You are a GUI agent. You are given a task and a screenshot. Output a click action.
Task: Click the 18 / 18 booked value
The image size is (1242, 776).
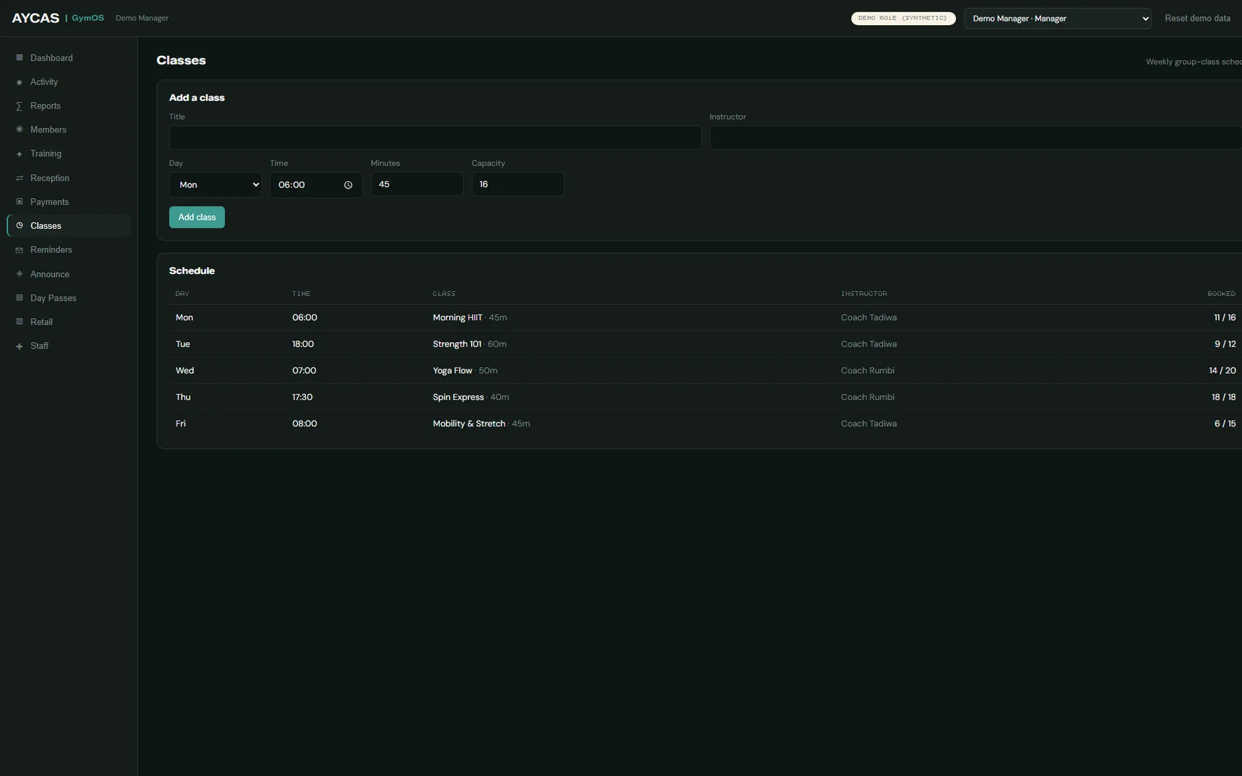coord(1223,397)
